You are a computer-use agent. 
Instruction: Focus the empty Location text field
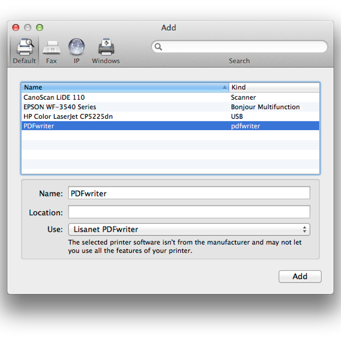[189, 212]
